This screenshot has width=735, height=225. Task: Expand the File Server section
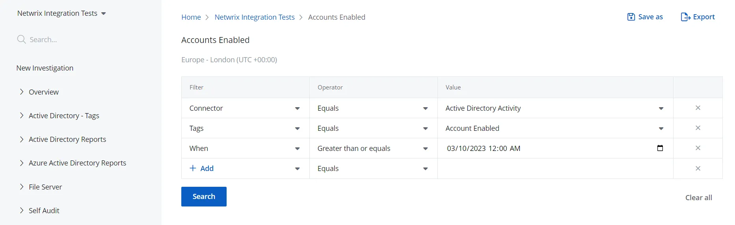click(22, 187)
